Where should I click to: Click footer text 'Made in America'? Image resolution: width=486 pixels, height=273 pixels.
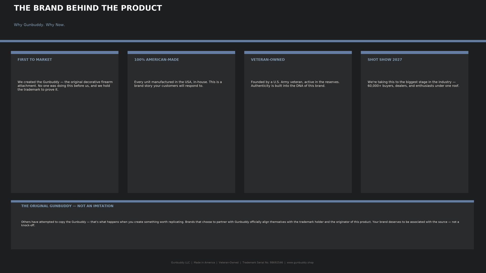(x=204, y=263)
